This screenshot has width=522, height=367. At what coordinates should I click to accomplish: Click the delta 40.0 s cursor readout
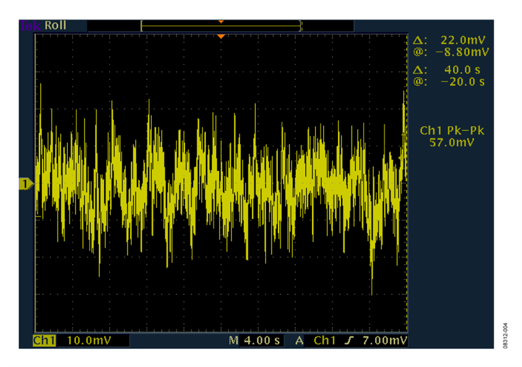click(447, 69)
